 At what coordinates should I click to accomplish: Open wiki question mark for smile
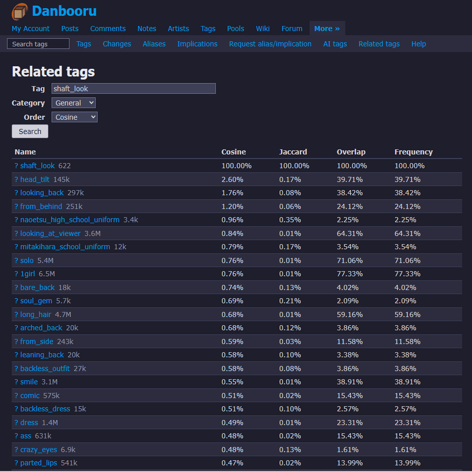(16, 382)
